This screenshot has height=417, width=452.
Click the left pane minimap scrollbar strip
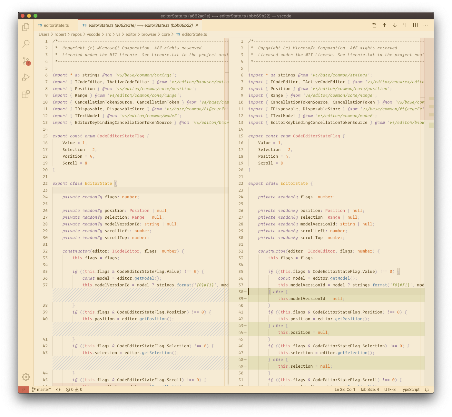tap(227, 212)
